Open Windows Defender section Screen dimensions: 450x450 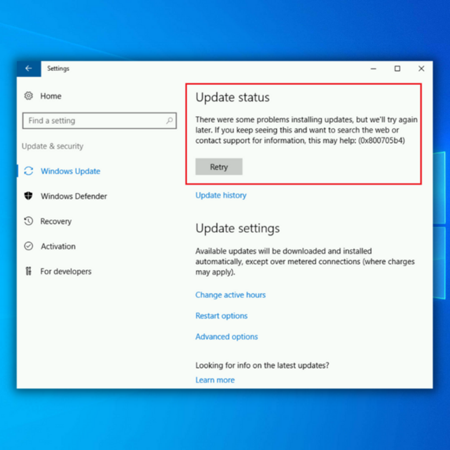(74, 196)
